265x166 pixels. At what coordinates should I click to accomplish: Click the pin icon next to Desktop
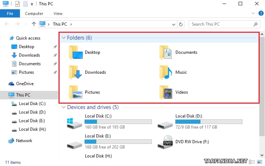[x=55, y=47]
